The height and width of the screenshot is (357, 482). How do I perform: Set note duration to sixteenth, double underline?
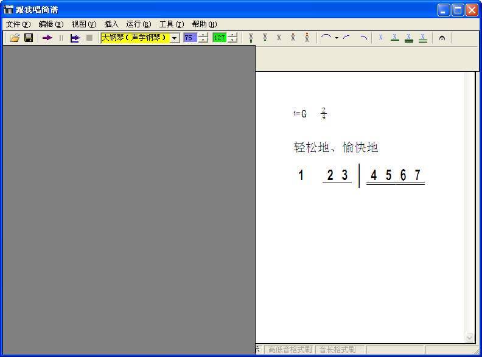(x=409, y=38)
